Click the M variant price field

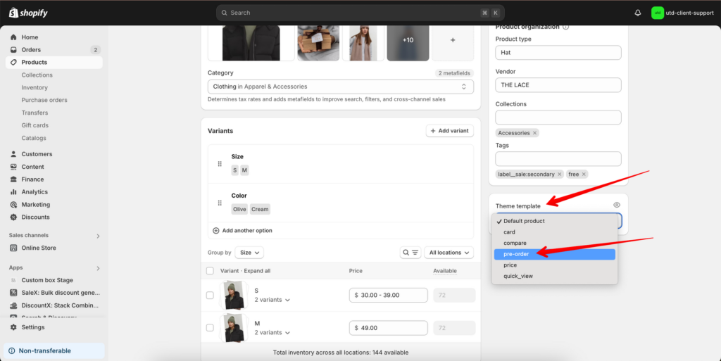pos(388,328)
